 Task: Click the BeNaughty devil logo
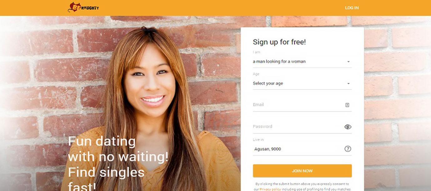(x=83, y=7)
